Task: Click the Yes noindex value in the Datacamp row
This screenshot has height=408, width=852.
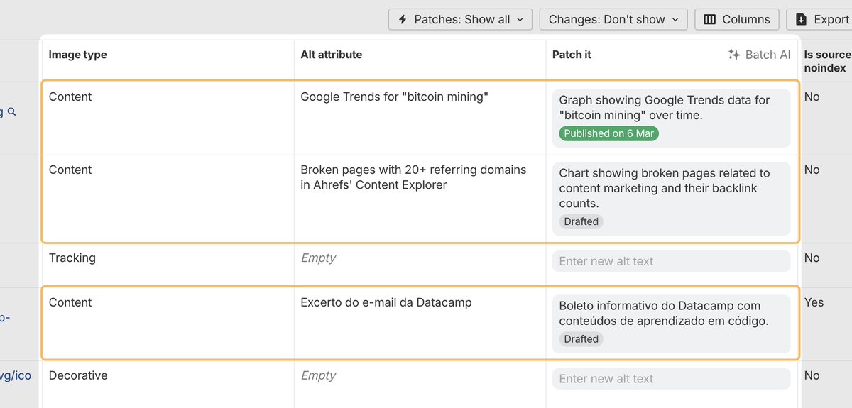Action: tap(814, 302)
